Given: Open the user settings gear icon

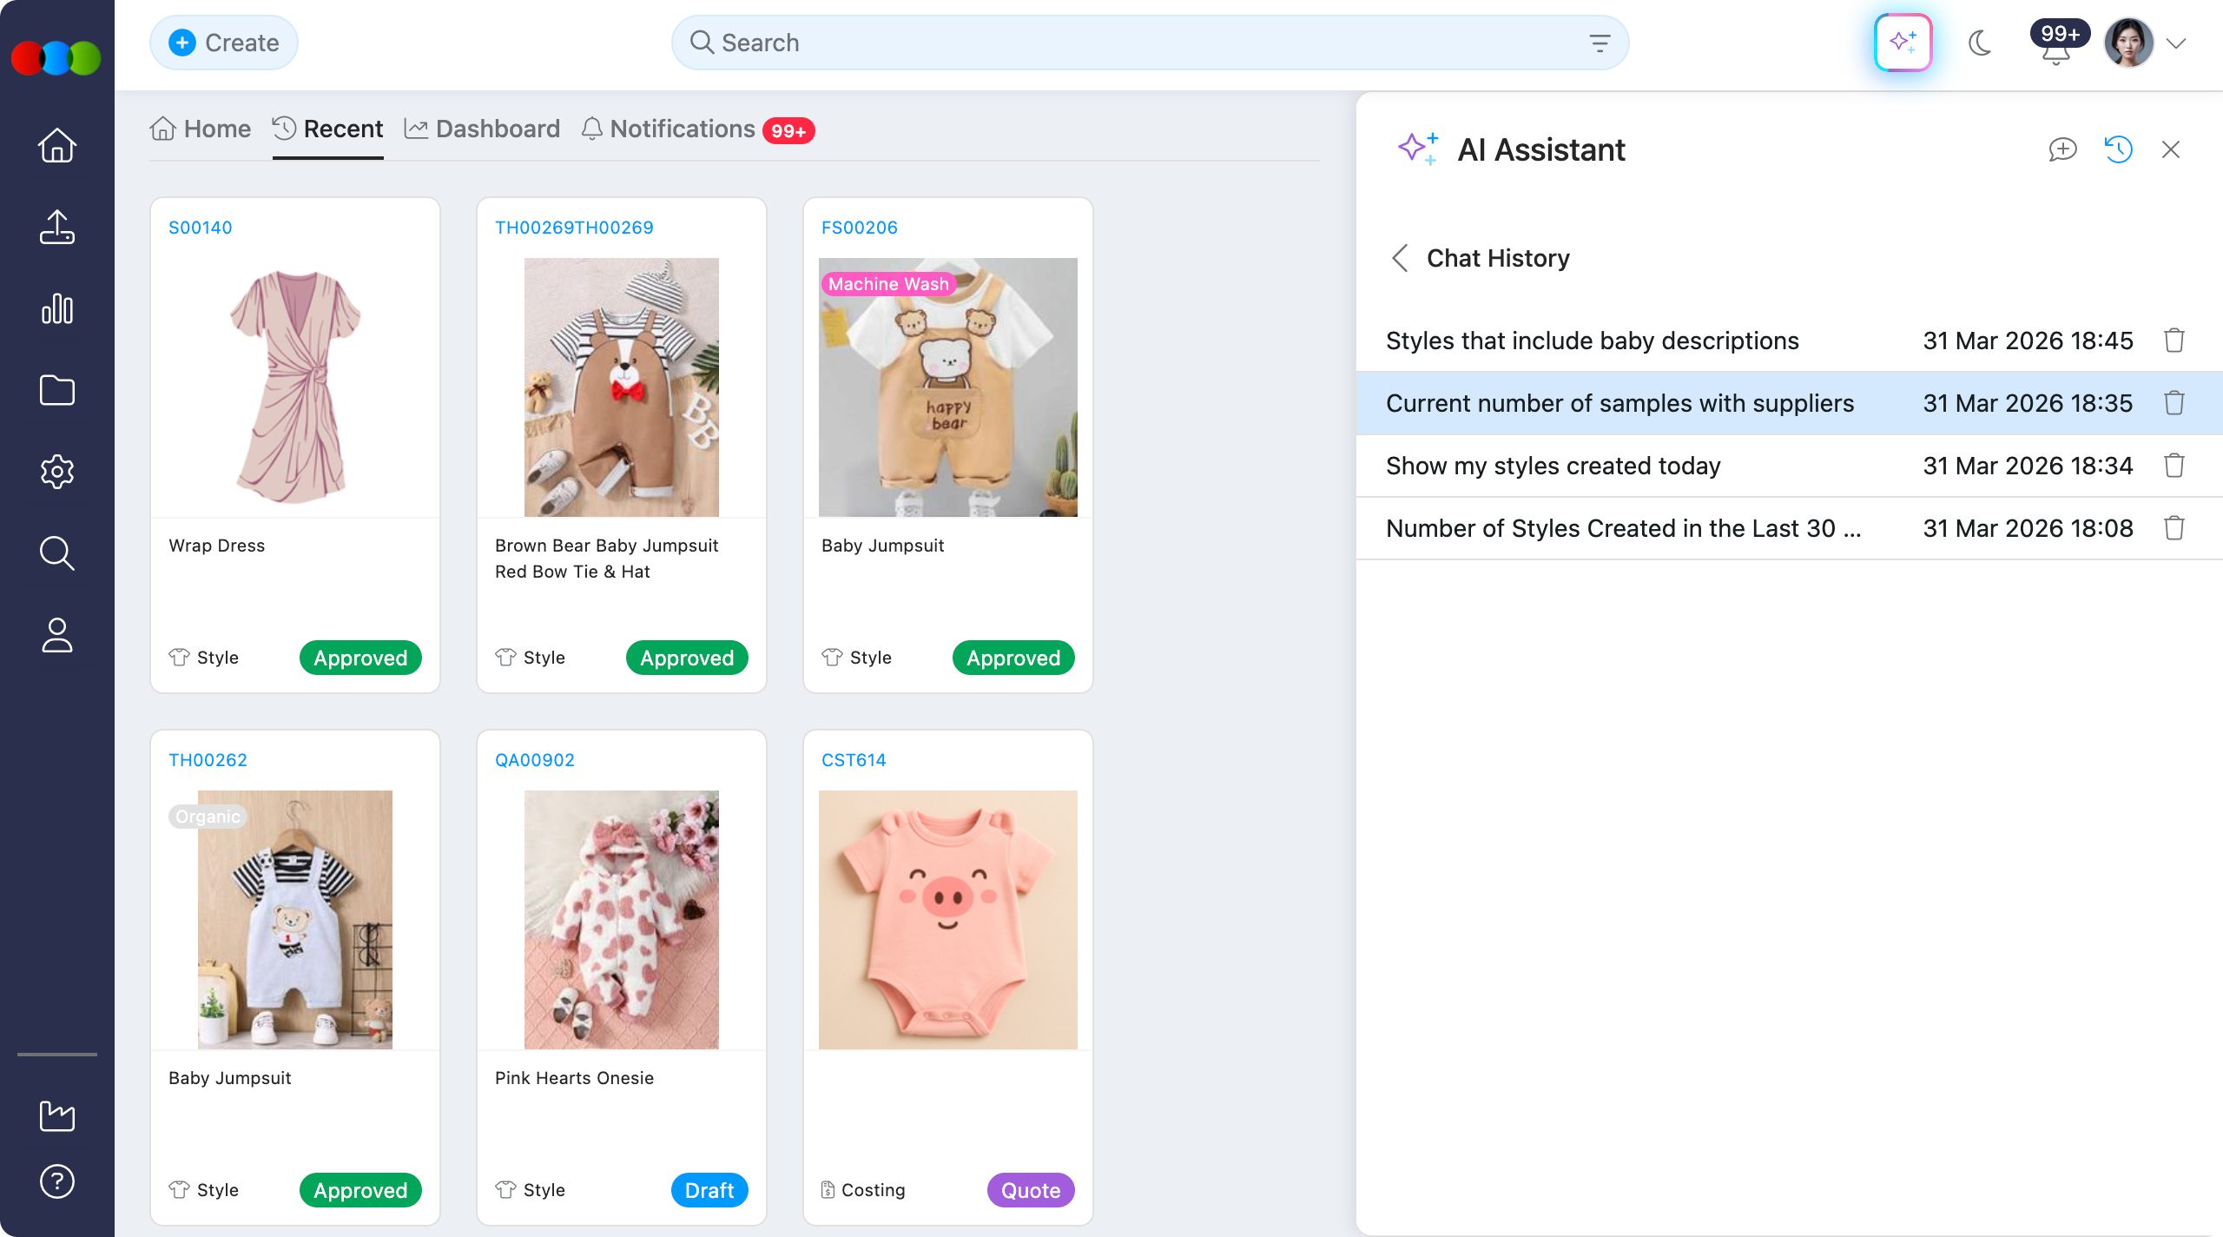Looking at the screenshot, I should click(x=56, y=472).
